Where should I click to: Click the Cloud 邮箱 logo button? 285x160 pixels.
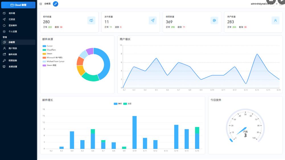[x=19, y=5]
